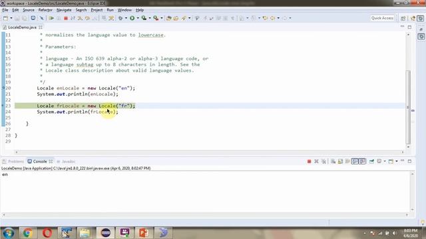Viewport: 426px width, 239px height.
Task: Open the Run launch dropdown arrow
Action: tap(138, 18)
